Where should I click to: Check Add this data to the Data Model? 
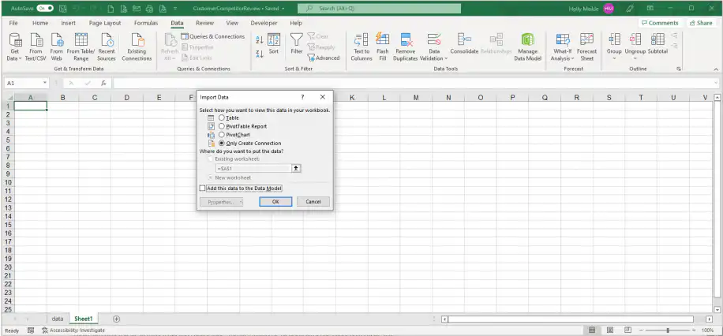tap(202, 188)
